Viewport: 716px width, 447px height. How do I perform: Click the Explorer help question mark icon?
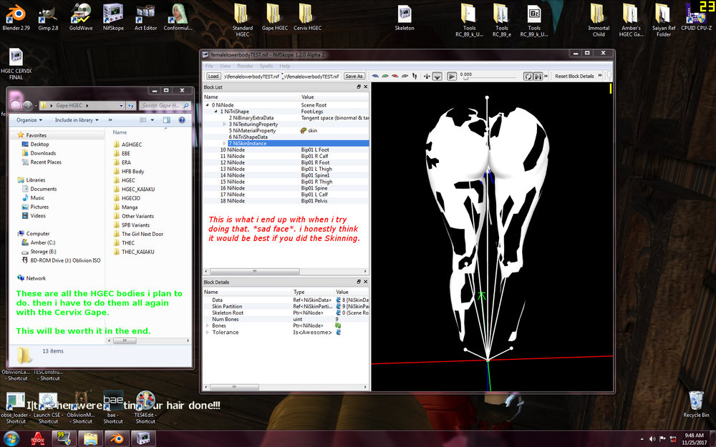[x=182, y=120]
